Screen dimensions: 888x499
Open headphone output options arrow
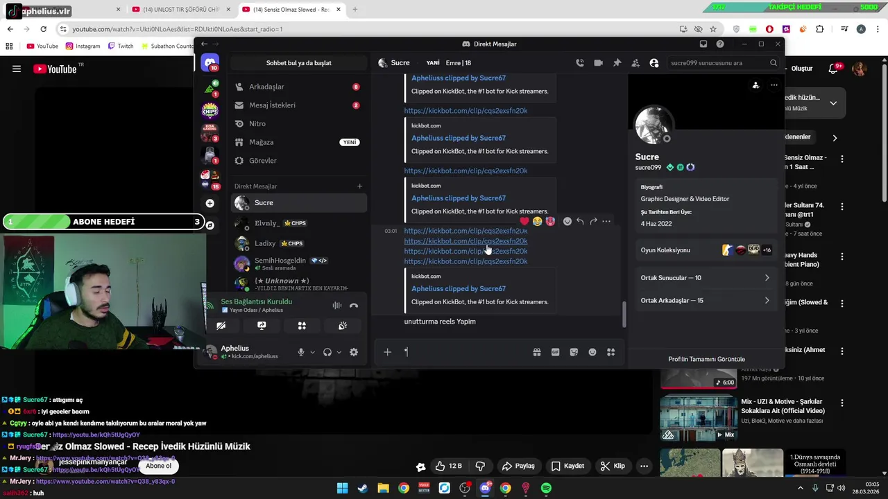(x=339, y=353)
